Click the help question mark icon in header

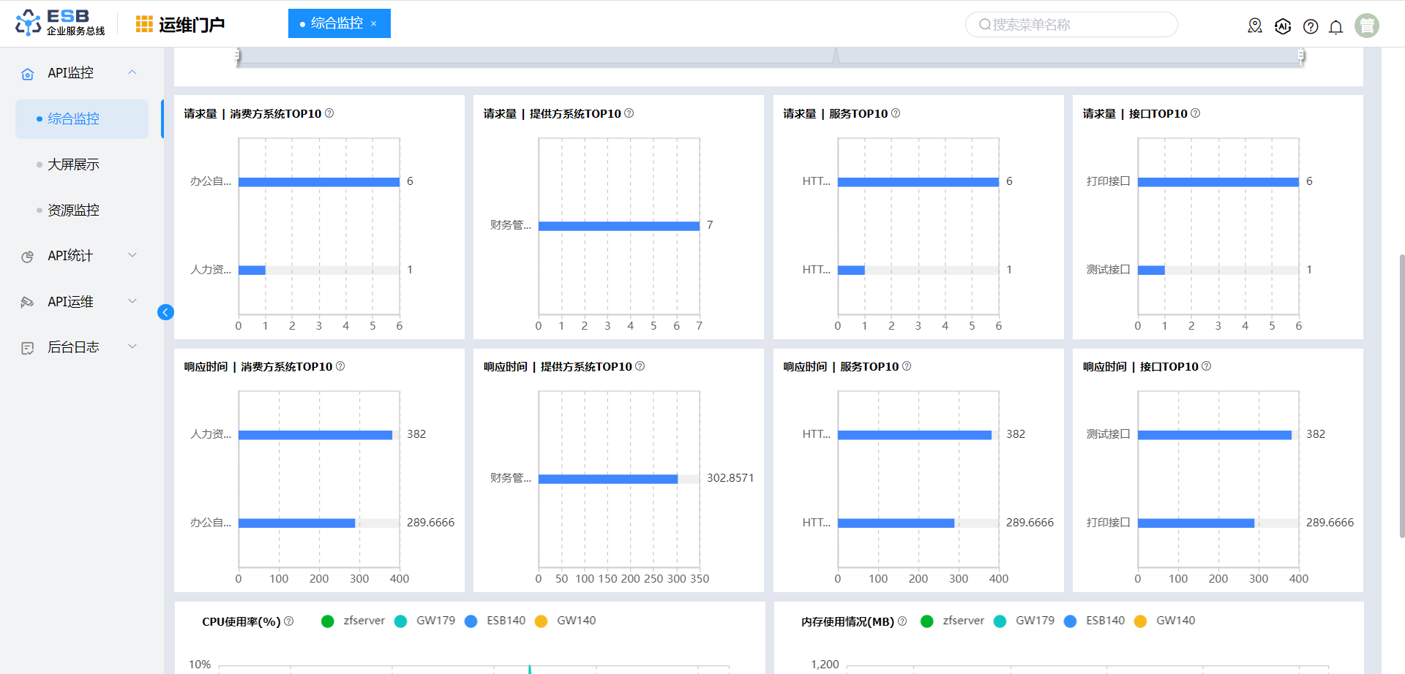pos(1311,26)
